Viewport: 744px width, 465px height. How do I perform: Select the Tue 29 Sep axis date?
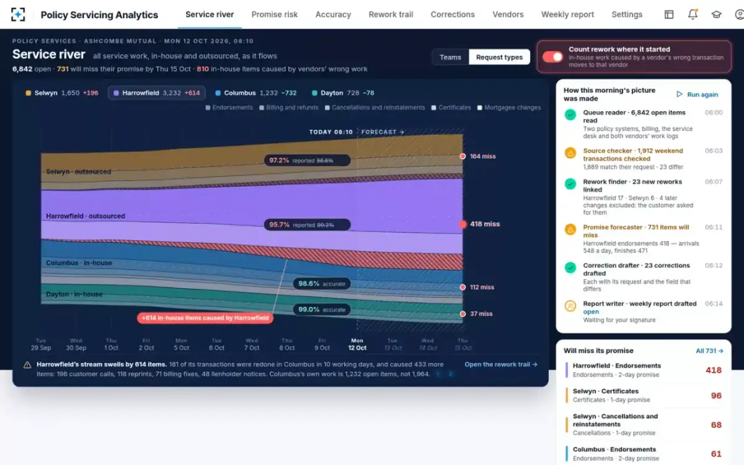pos(41,344)
